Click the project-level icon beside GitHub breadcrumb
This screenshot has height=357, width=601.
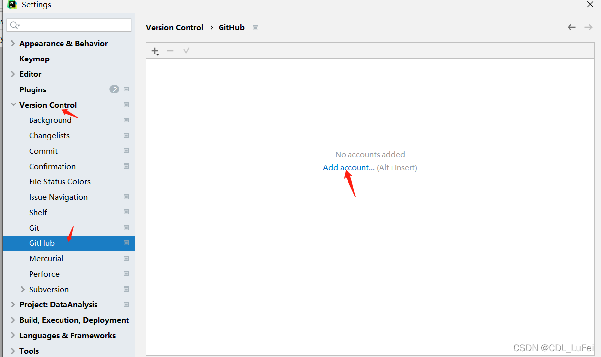pos(255,28)
